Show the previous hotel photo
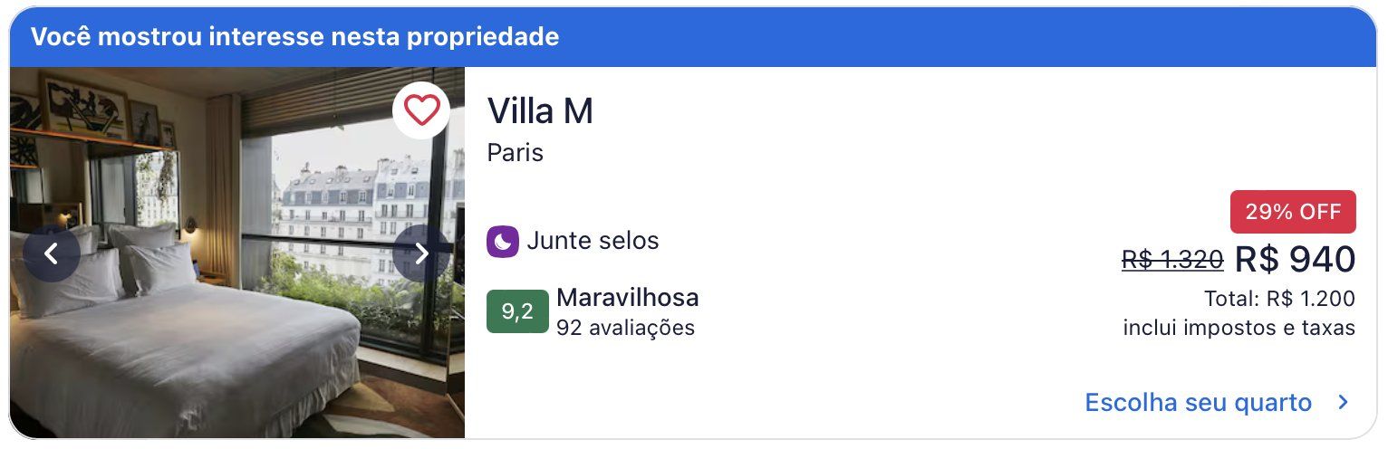Image resolution: width=1388 pixels, height=449 pixels. (52, 253)
